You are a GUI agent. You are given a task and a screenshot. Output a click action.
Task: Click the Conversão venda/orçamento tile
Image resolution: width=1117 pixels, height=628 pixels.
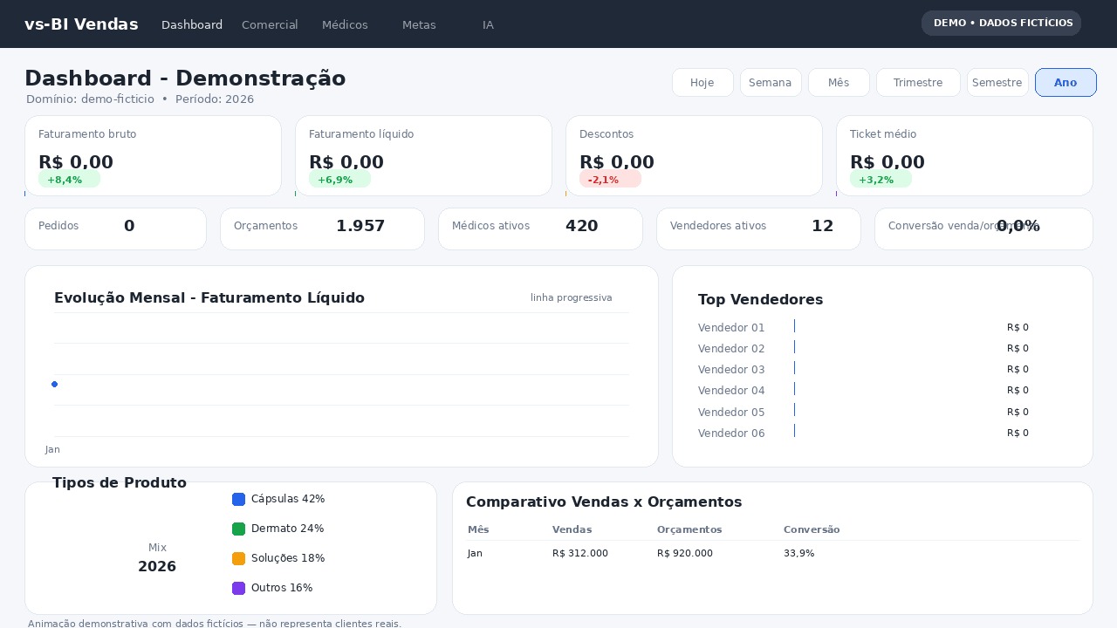tap(983, 229)
